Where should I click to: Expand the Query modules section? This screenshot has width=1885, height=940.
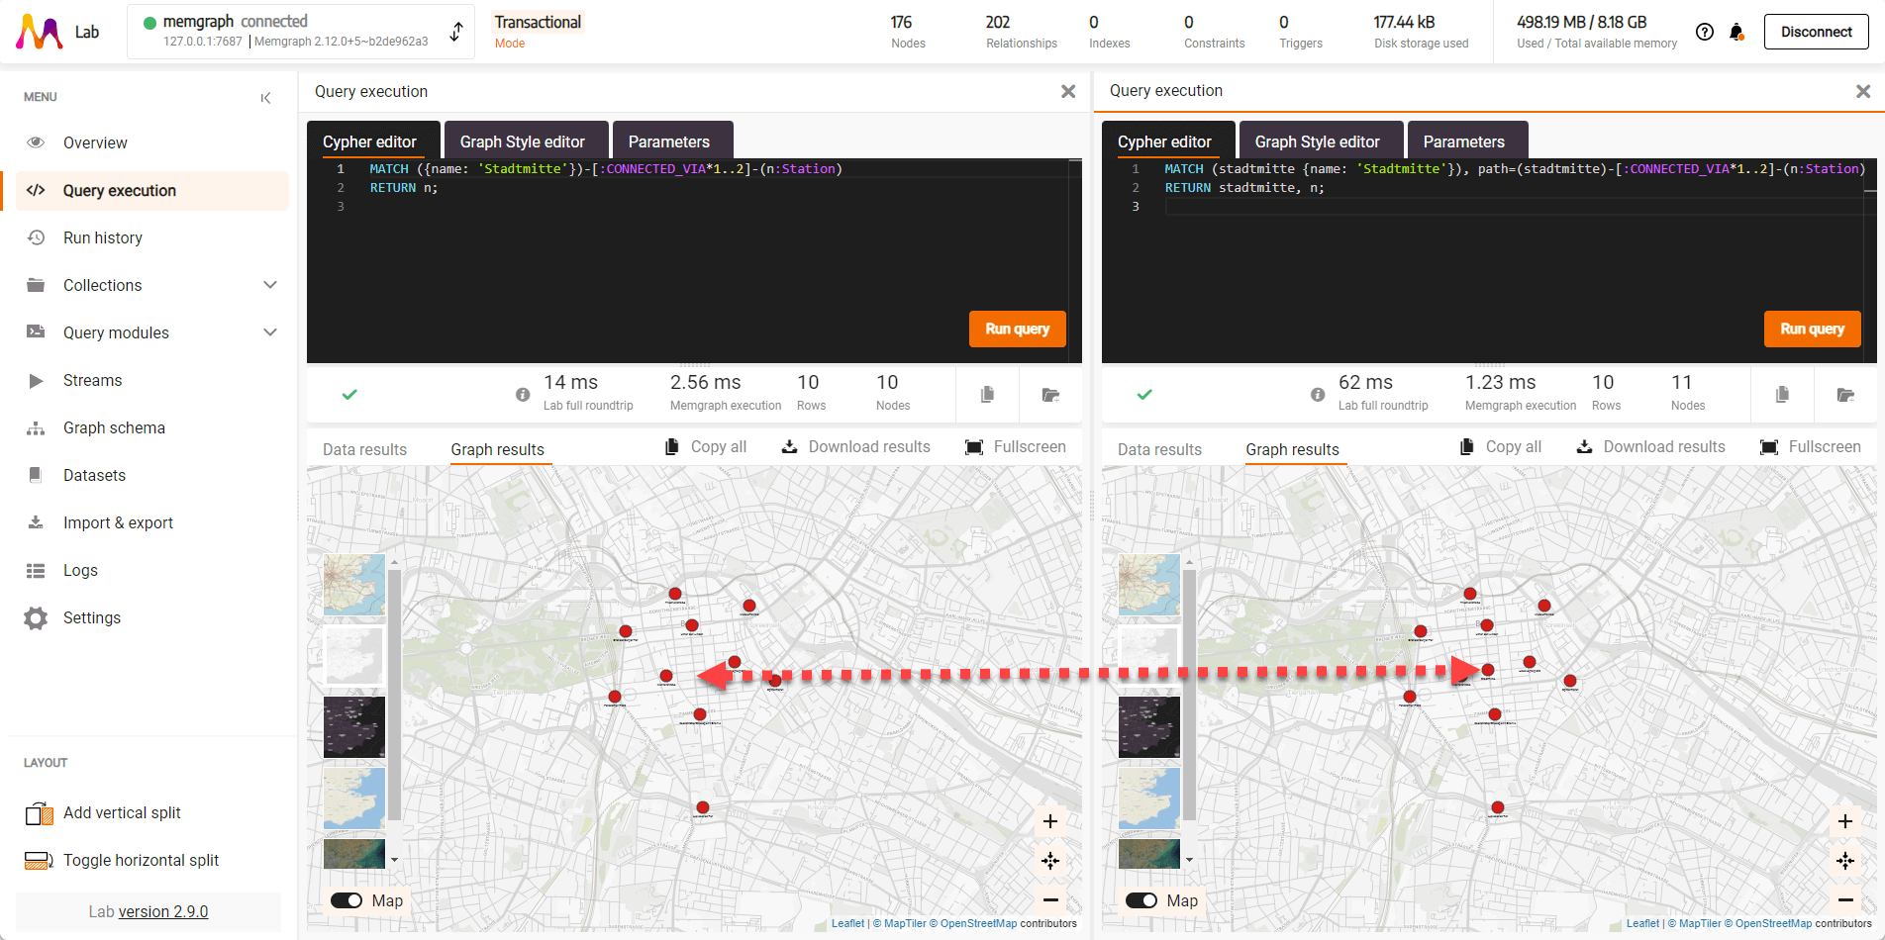point(269,332)
